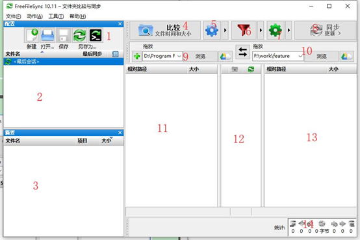Click the green sync Save As icon
This screenshot has width=360, height=240.
click(80, 35)
